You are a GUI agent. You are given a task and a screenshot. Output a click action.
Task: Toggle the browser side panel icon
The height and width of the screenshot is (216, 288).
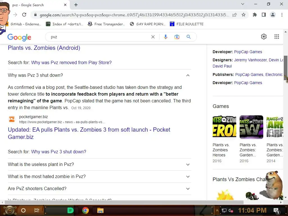coord(264,15)
